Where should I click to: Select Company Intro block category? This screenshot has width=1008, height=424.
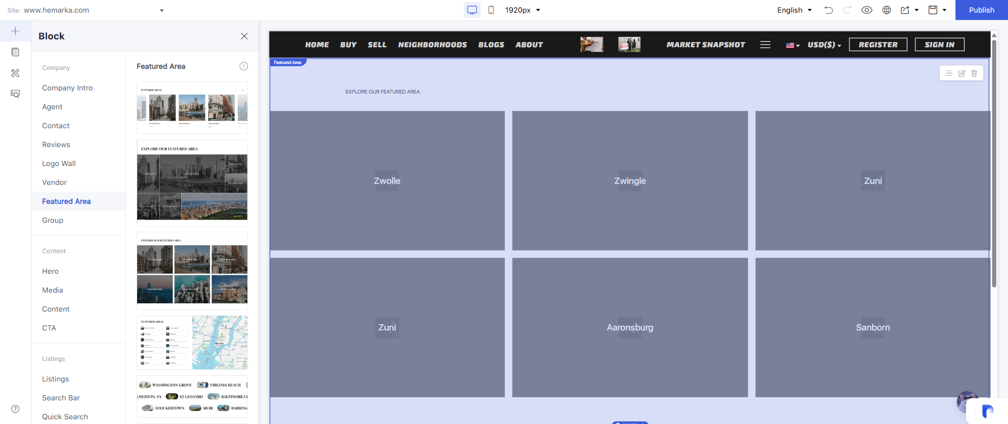(67, 88)
